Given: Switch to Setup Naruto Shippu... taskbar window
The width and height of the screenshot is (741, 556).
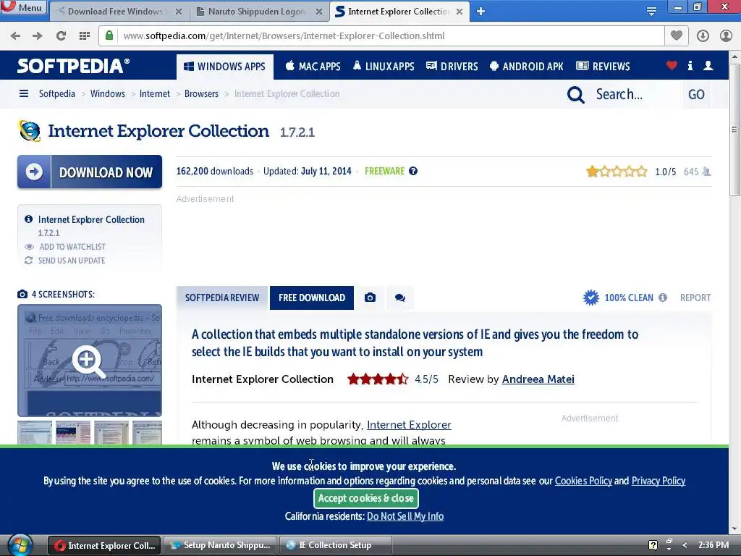Looking at the screenshot, I should point(220,545).
